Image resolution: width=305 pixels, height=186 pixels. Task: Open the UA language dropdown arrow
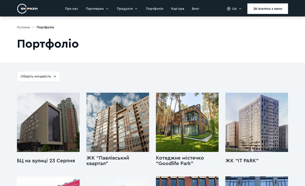coord(240,9)
